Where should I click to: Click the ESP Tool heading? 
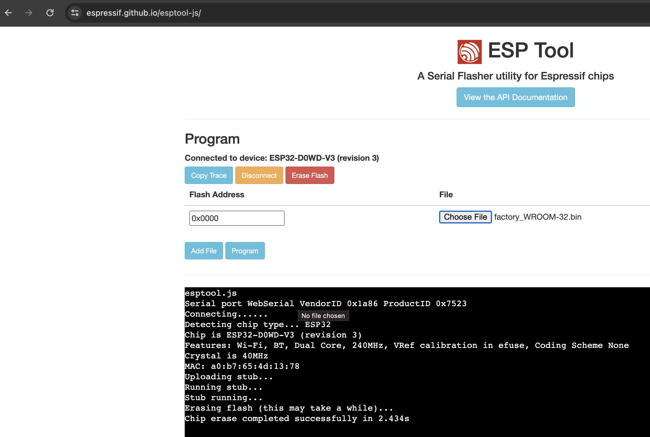(531, 50)
